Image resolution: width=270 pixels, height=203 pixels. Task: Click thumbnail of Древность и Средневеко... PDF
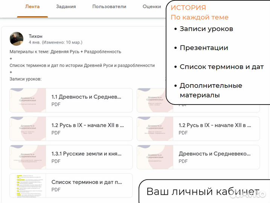pyautogui.click(x=155, y=157)
